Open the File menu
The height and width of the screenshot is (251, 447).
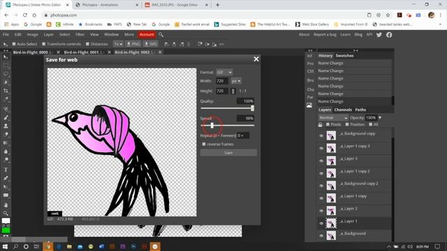coord(6,34)
